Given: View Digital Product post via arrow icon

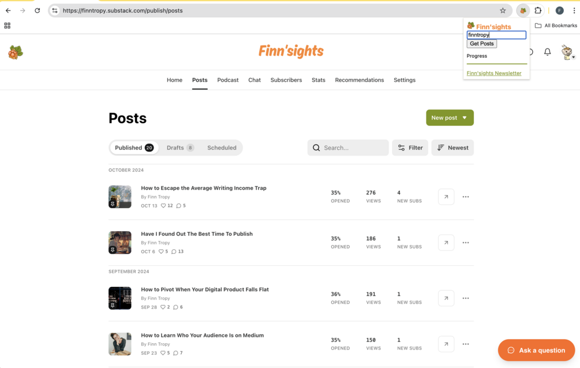Looking at the screenshot, I should (x=446, y=298).
